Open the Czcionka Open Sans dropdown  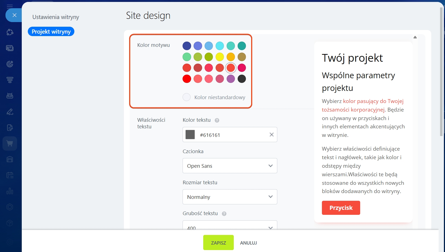tap(230, 166)
